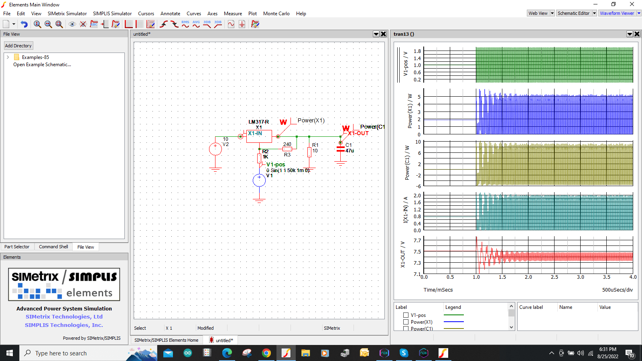Check the Power(X1) curve checkbox

406,322
